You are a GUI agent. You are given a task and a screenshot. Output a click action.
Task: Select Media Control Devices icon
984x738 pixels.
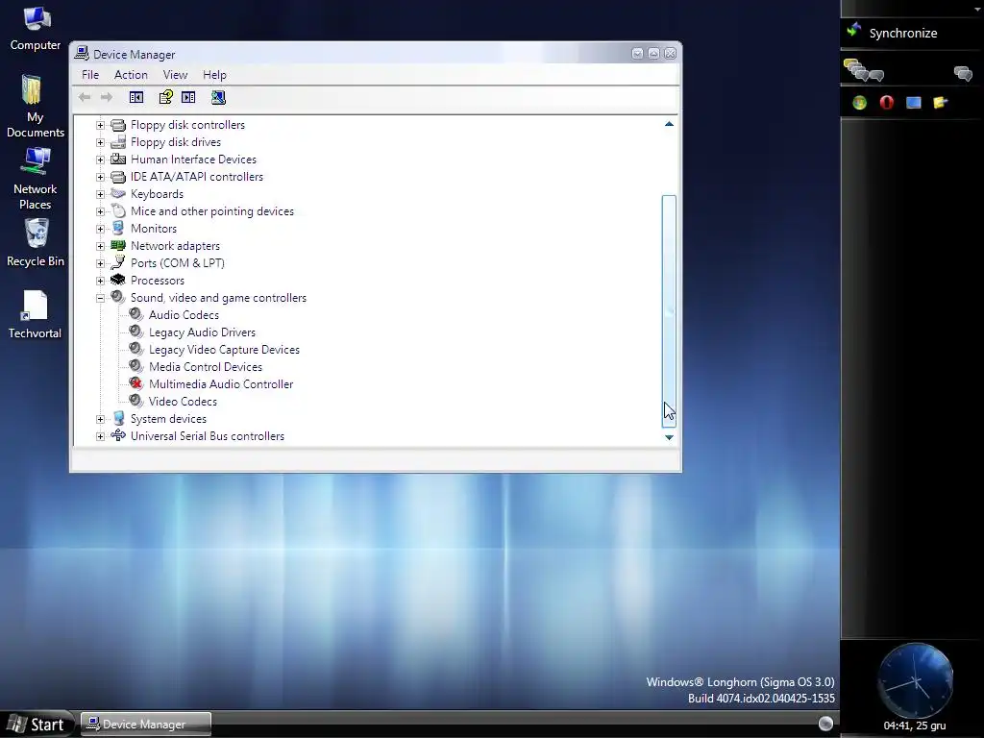(136, 366)
